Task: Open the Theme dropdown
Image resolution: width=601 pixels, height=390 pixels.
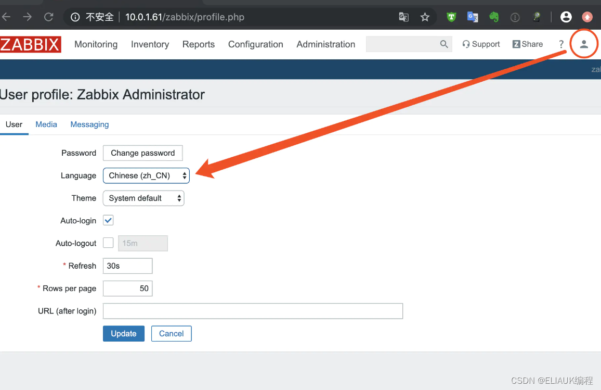Action: [143, 198]
